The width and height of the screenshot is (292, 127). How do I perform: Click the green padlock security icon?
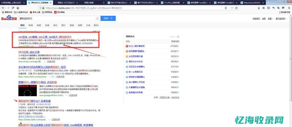click(x=43, y=8)
